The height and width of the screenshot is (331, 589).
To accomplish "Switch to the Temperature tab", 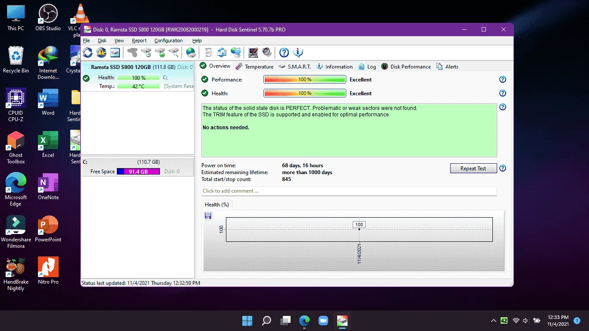I will tap(254, 66).
